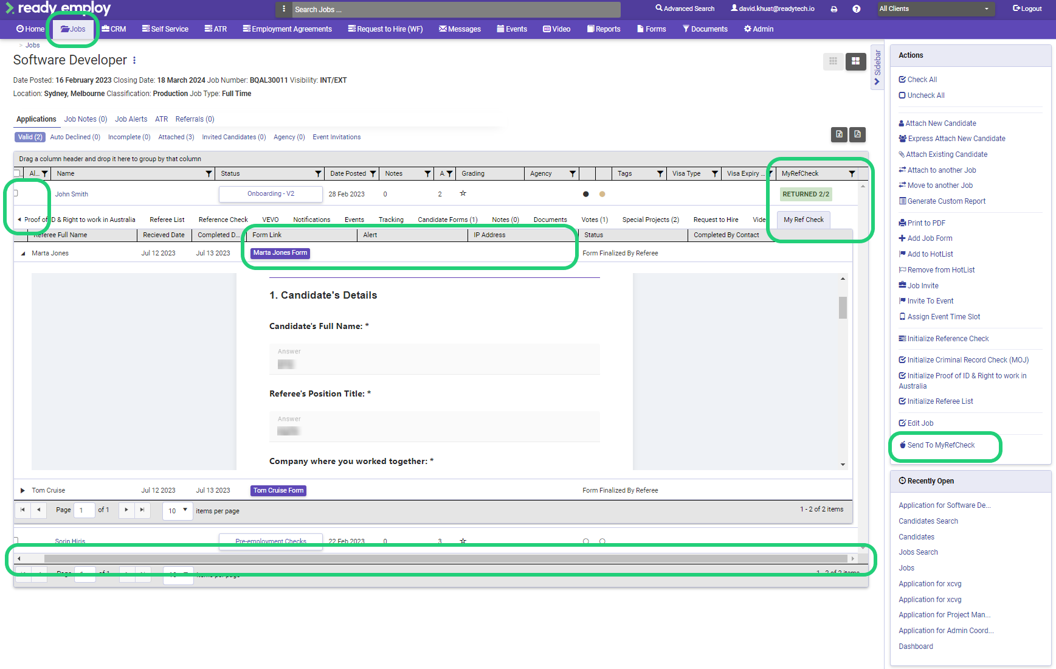
Task: Open the help question mark icon
Action: tap(856, 9)
